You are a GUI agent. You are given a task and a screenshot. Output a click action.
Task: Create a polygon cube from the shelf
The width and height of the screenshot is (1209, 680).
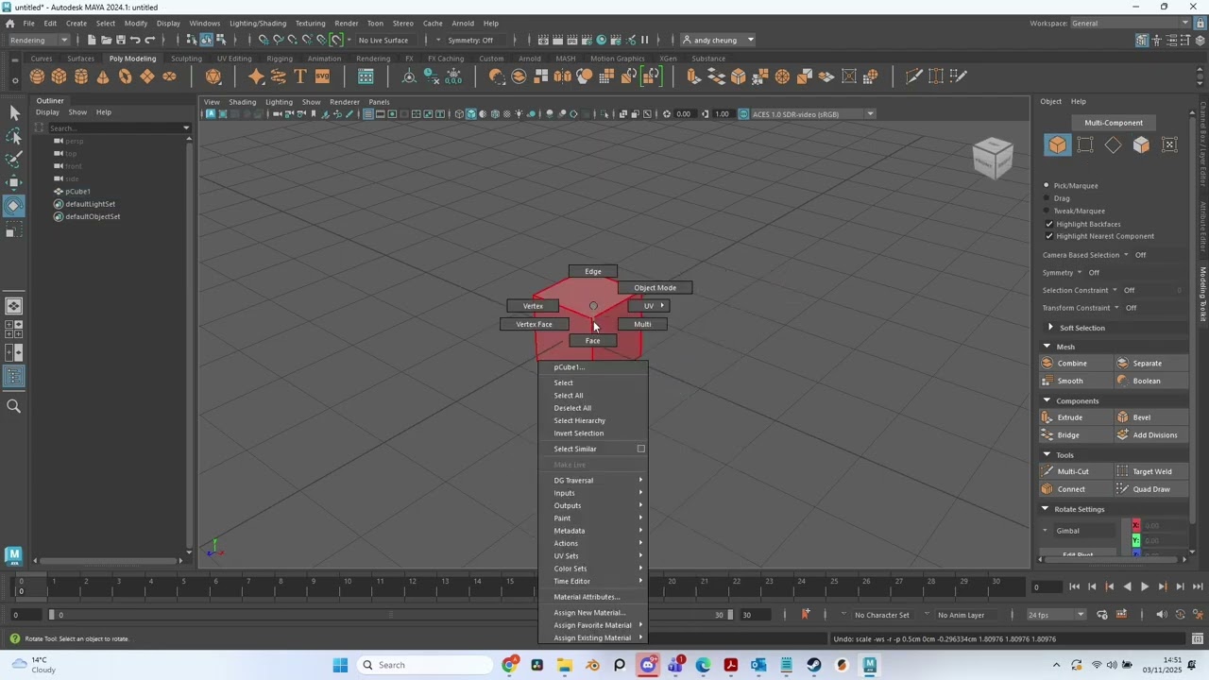[59, 76]
